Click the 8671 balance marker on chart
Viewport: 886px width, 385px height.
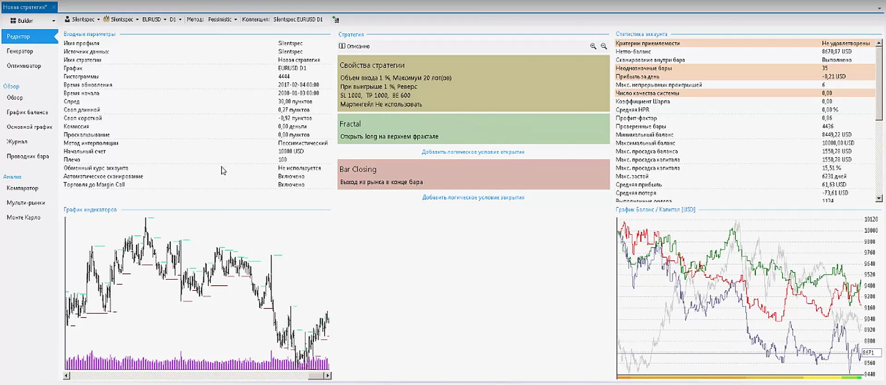(x=872, y=353)
